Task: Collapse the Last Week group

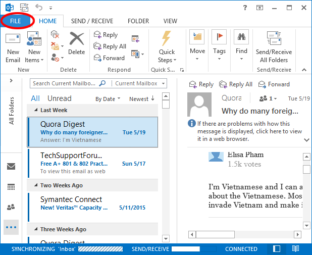Action: [36, 110]
